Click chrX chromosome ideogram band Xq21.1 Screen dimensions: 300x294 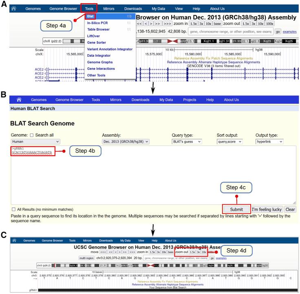pos(209,41)
